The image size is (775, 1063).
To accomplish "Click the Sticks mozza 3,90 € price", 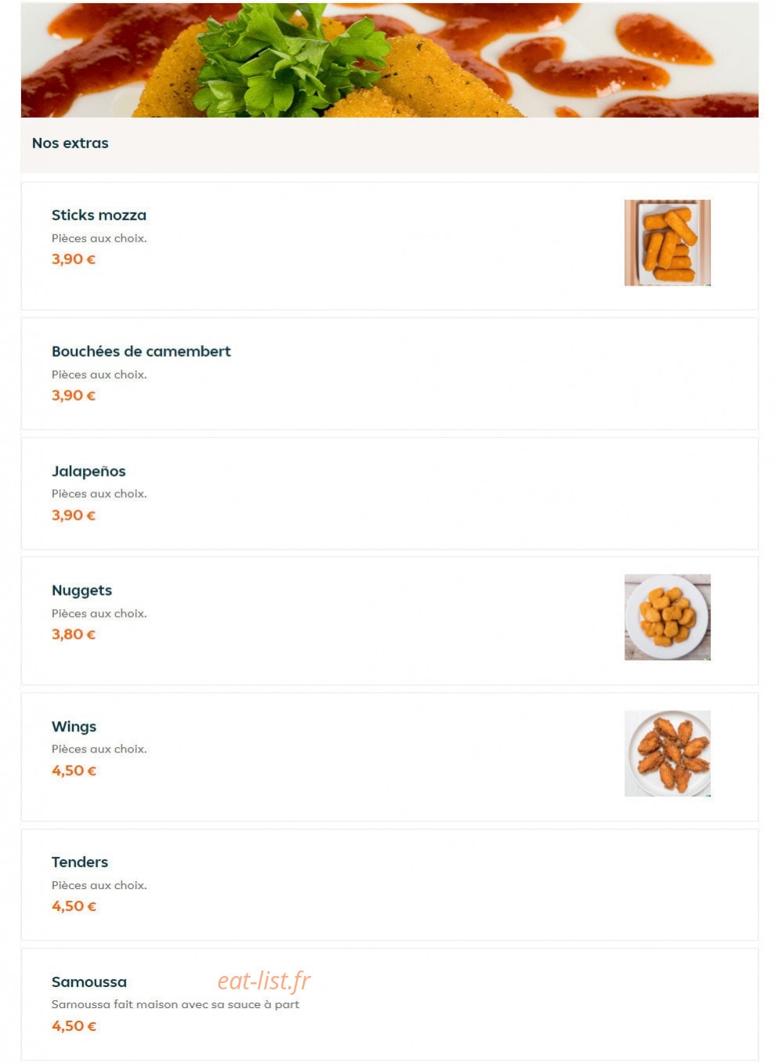I will pos(74,259).
